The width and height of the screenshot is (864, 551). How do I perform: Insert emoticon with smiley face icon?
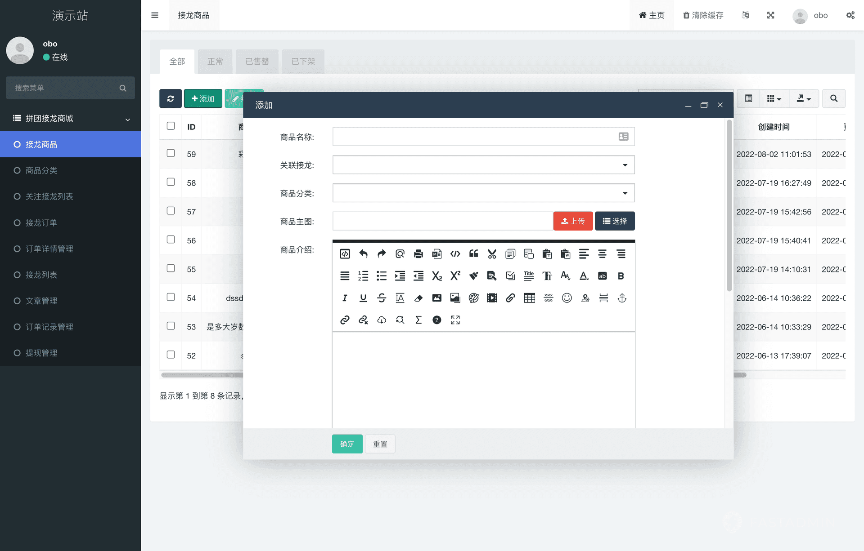pyautogui.click(x=567, y=298)
